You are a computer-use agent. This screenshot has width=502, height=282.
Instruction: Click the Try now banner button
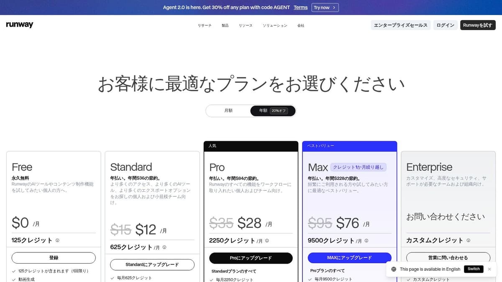pos(325,8)
